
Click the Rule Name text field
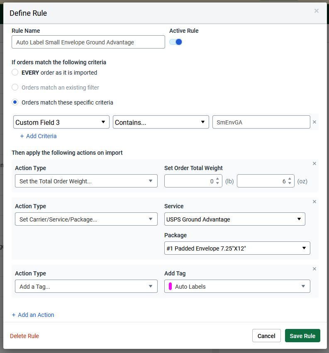coord(88,42)
